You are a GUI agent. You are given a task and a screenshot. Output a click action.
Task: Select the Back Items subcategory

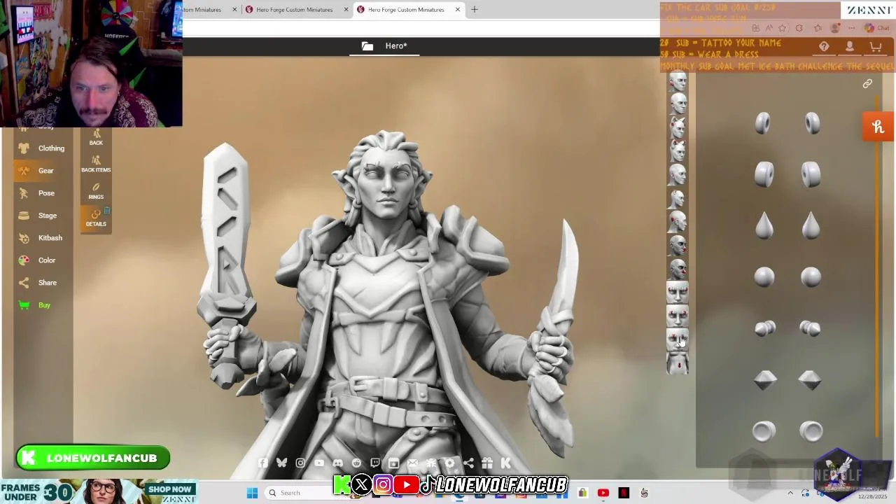[96, 164]
